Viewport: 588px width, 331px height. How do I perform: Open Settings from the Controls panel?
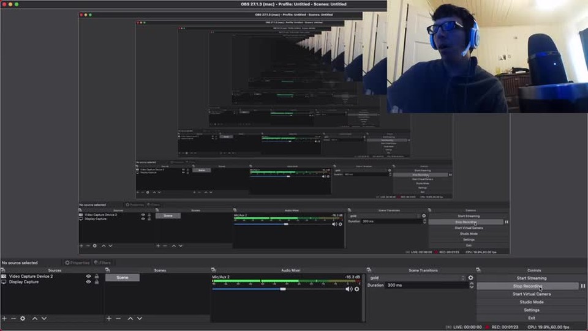(x=531, y=310)
